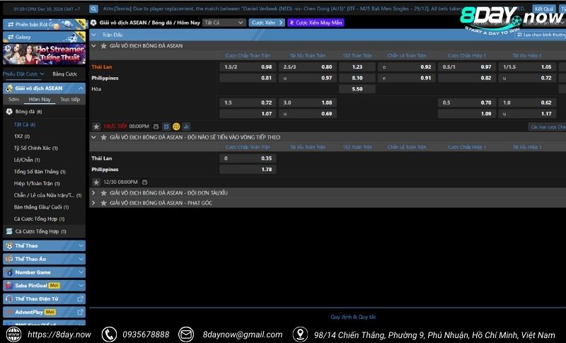
Task: Click the Bóng đá soccer ball icon in sidebar
Action: coord(9,111)
